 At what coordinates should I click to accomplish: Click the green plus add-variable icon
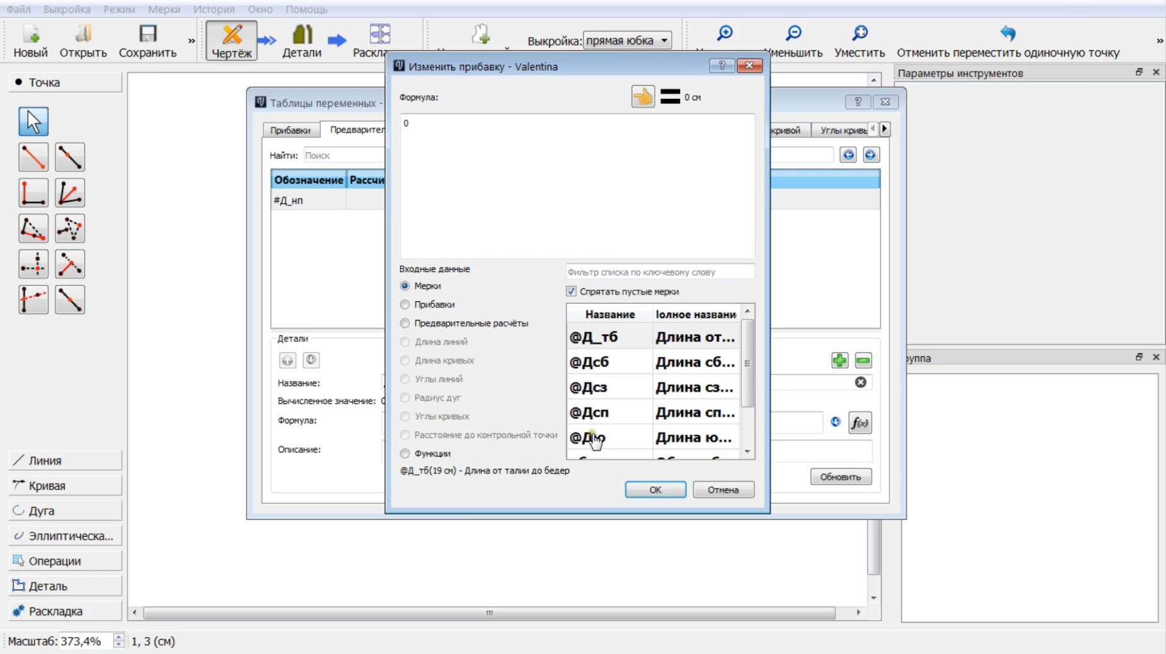click(x=840, y=360)
